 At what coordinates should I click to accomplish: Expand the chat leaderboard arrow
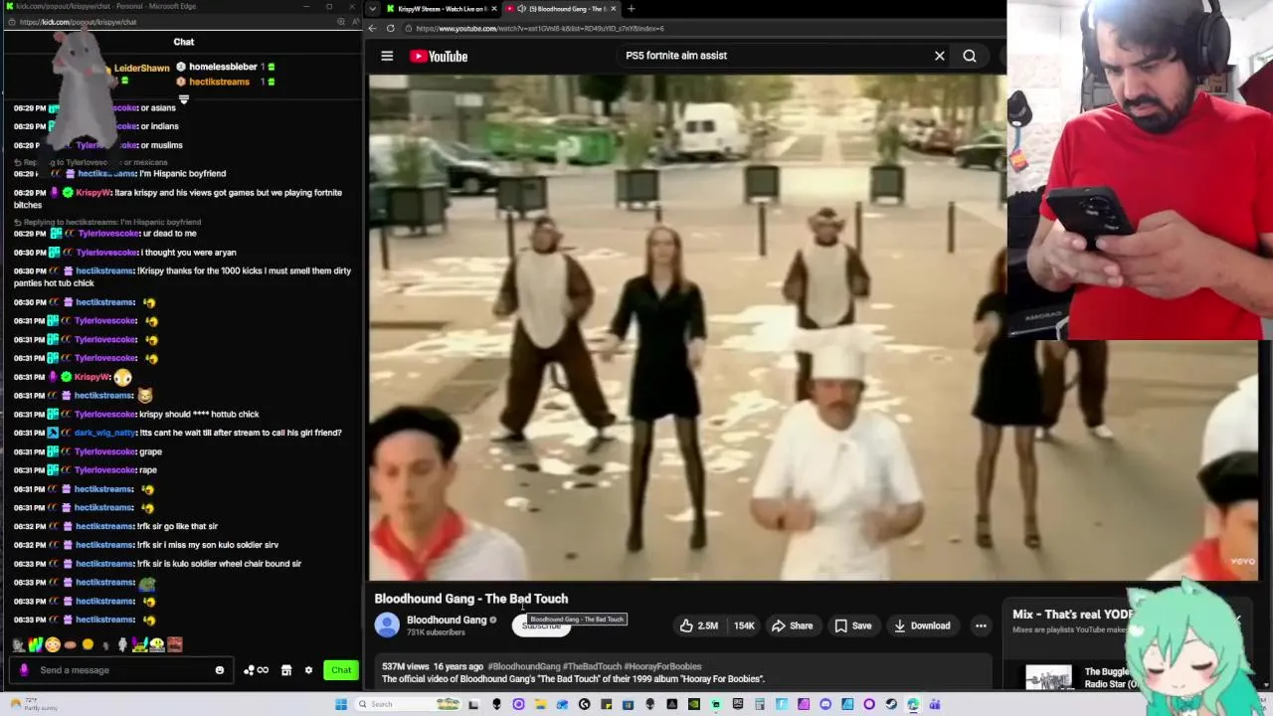184,99
